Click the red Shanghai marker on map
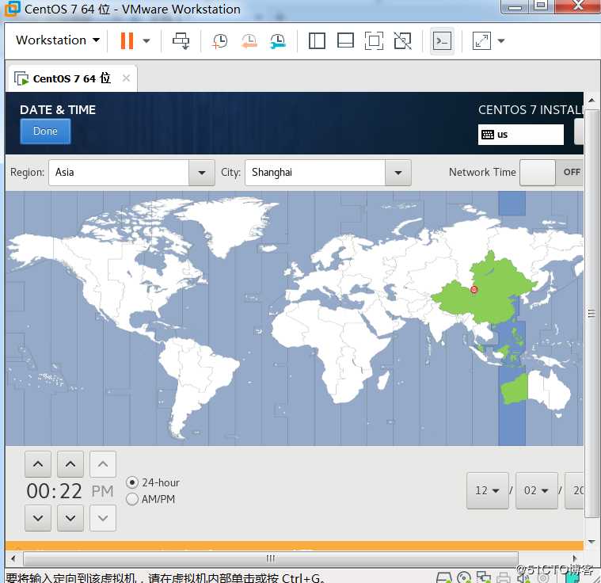This screenshot has width=601, height=583. tap(474, 290)
